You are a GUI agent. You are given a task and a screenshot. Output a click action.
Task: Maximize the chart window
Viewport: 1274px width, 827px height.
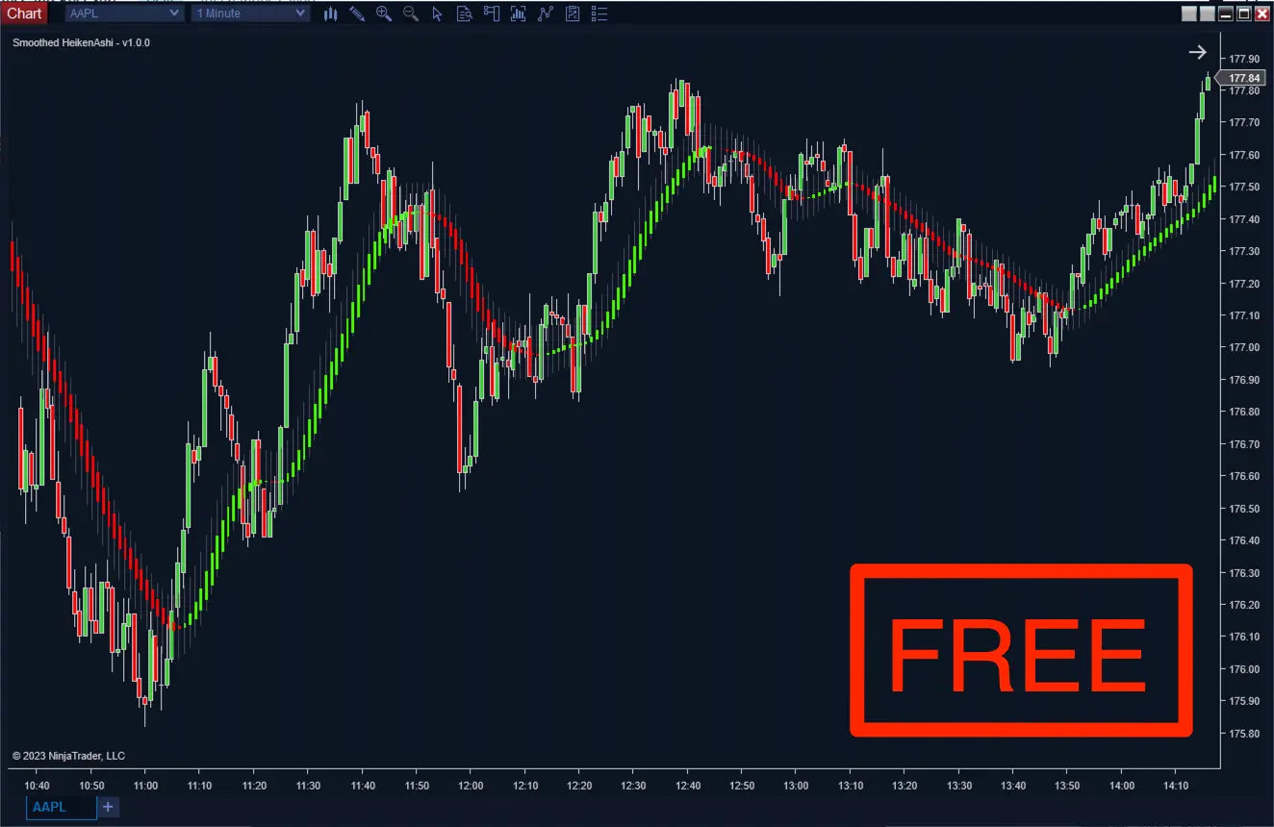tap(1244, 13)
